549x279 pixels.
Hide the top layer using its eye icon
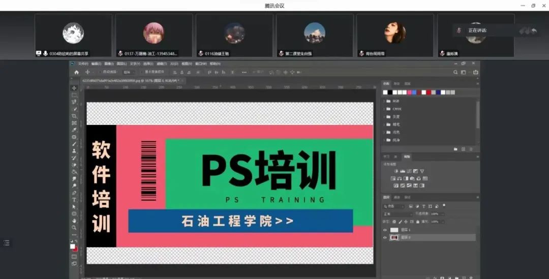[385, 230]
